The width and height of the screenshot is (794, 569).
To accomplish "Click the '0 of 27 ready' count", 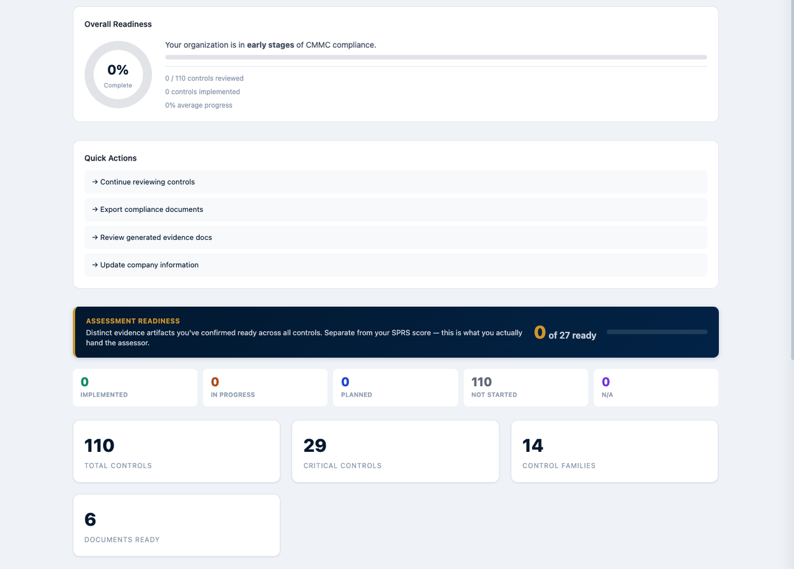I will click(x=565, y=333).
